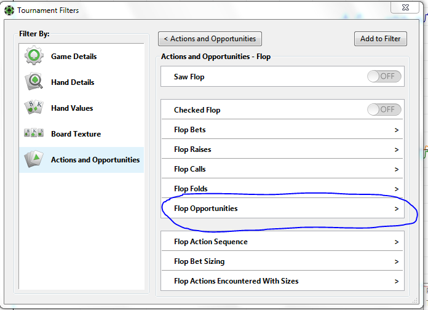Click the Actions and Opportunities icon

pyautogui.click(x=34, y=160)
